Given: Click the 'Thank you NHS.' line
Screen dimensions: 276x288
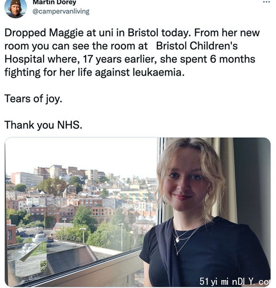Looking at the screenshot, I should pyautogui.click(x=43, y=125).
